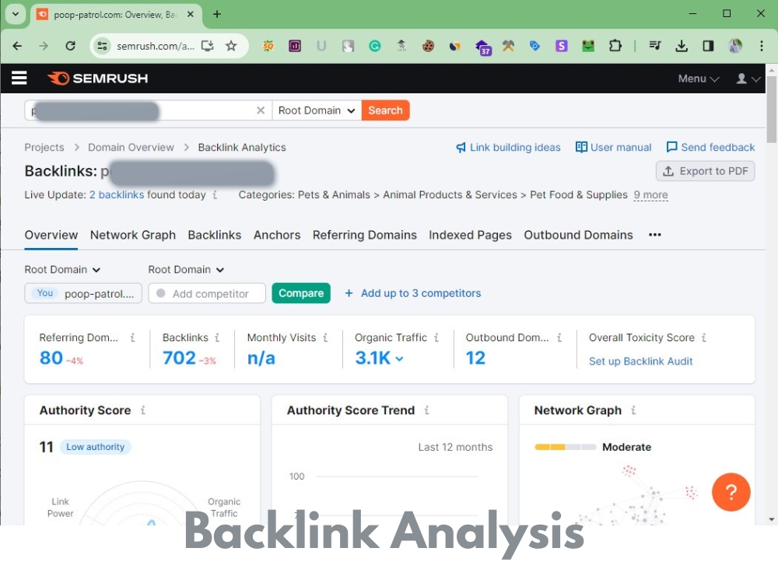This screenshot has height=583, width=778.
Task: Click the browser downloads icon
Action: (x=682, y=46)
